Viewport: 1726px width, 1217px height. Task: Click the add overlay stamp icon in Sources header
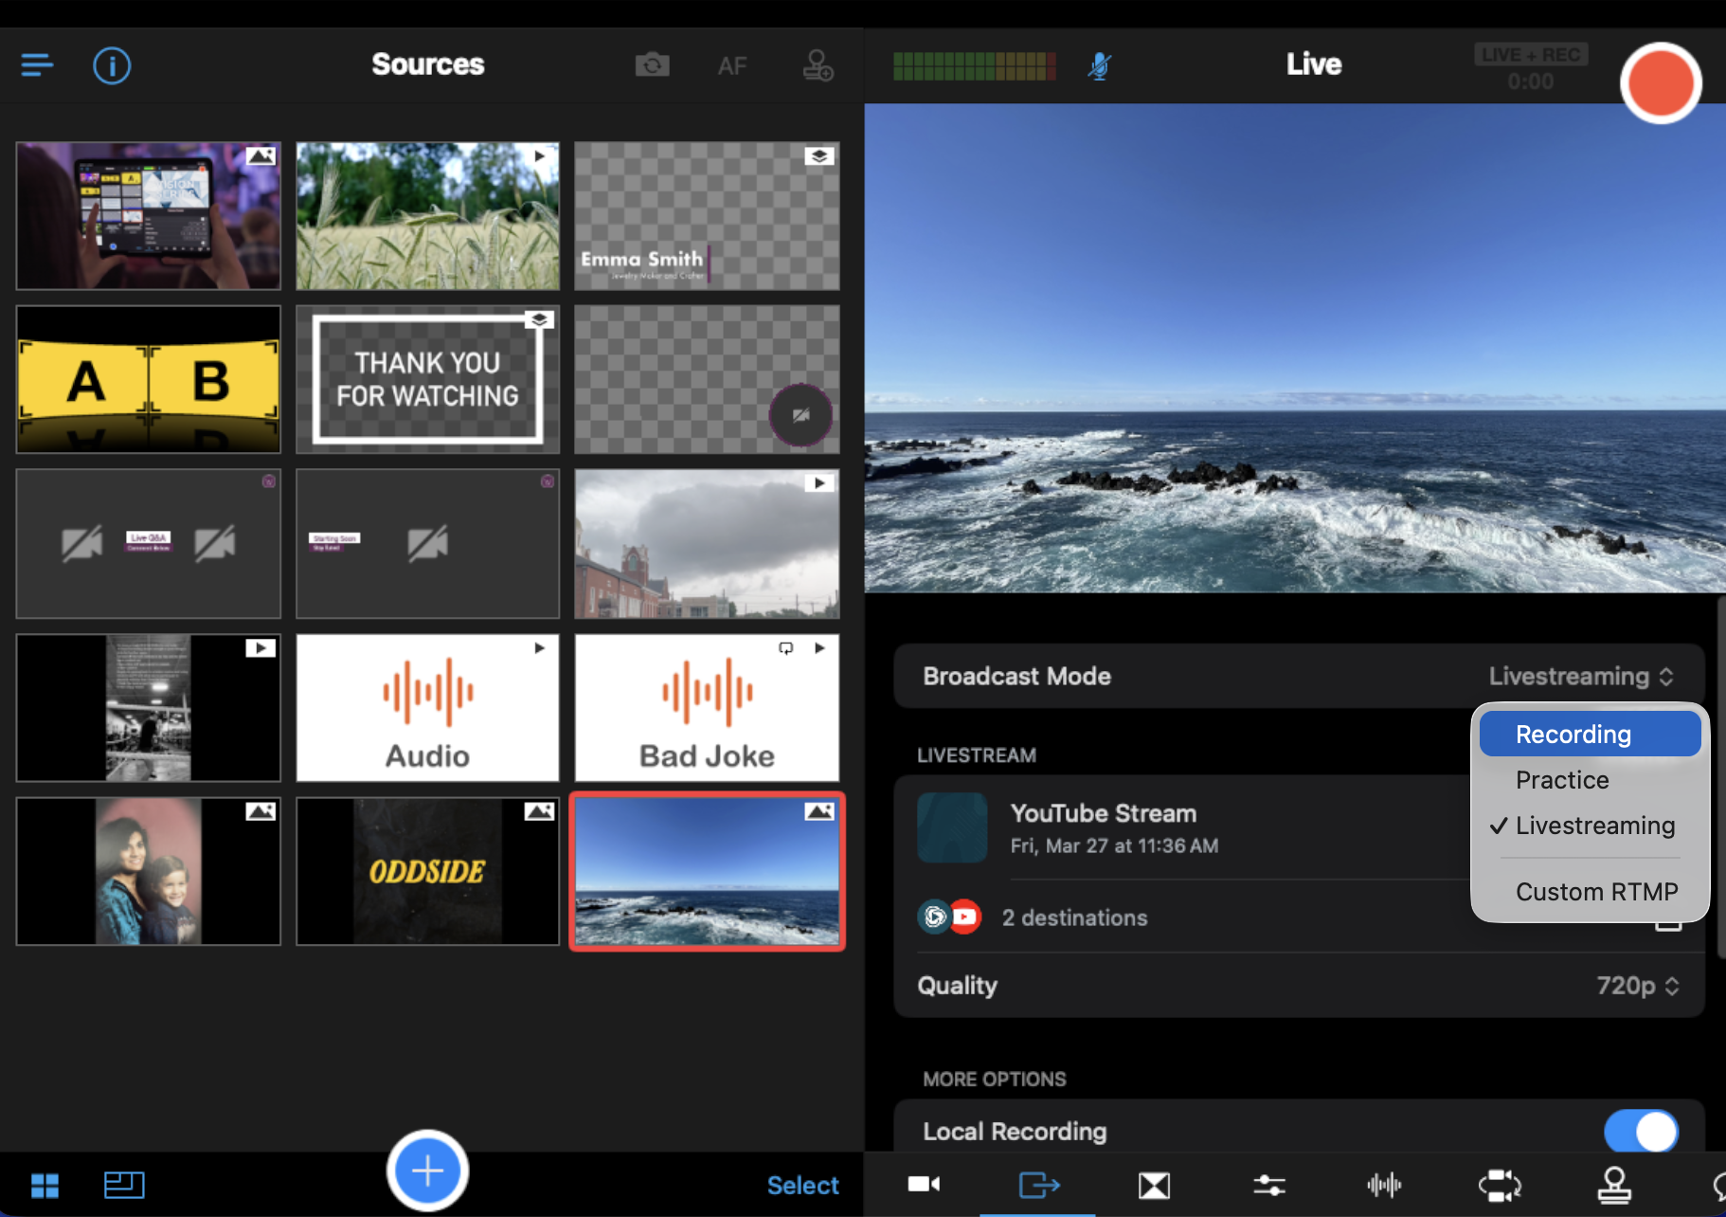[818, 65]
